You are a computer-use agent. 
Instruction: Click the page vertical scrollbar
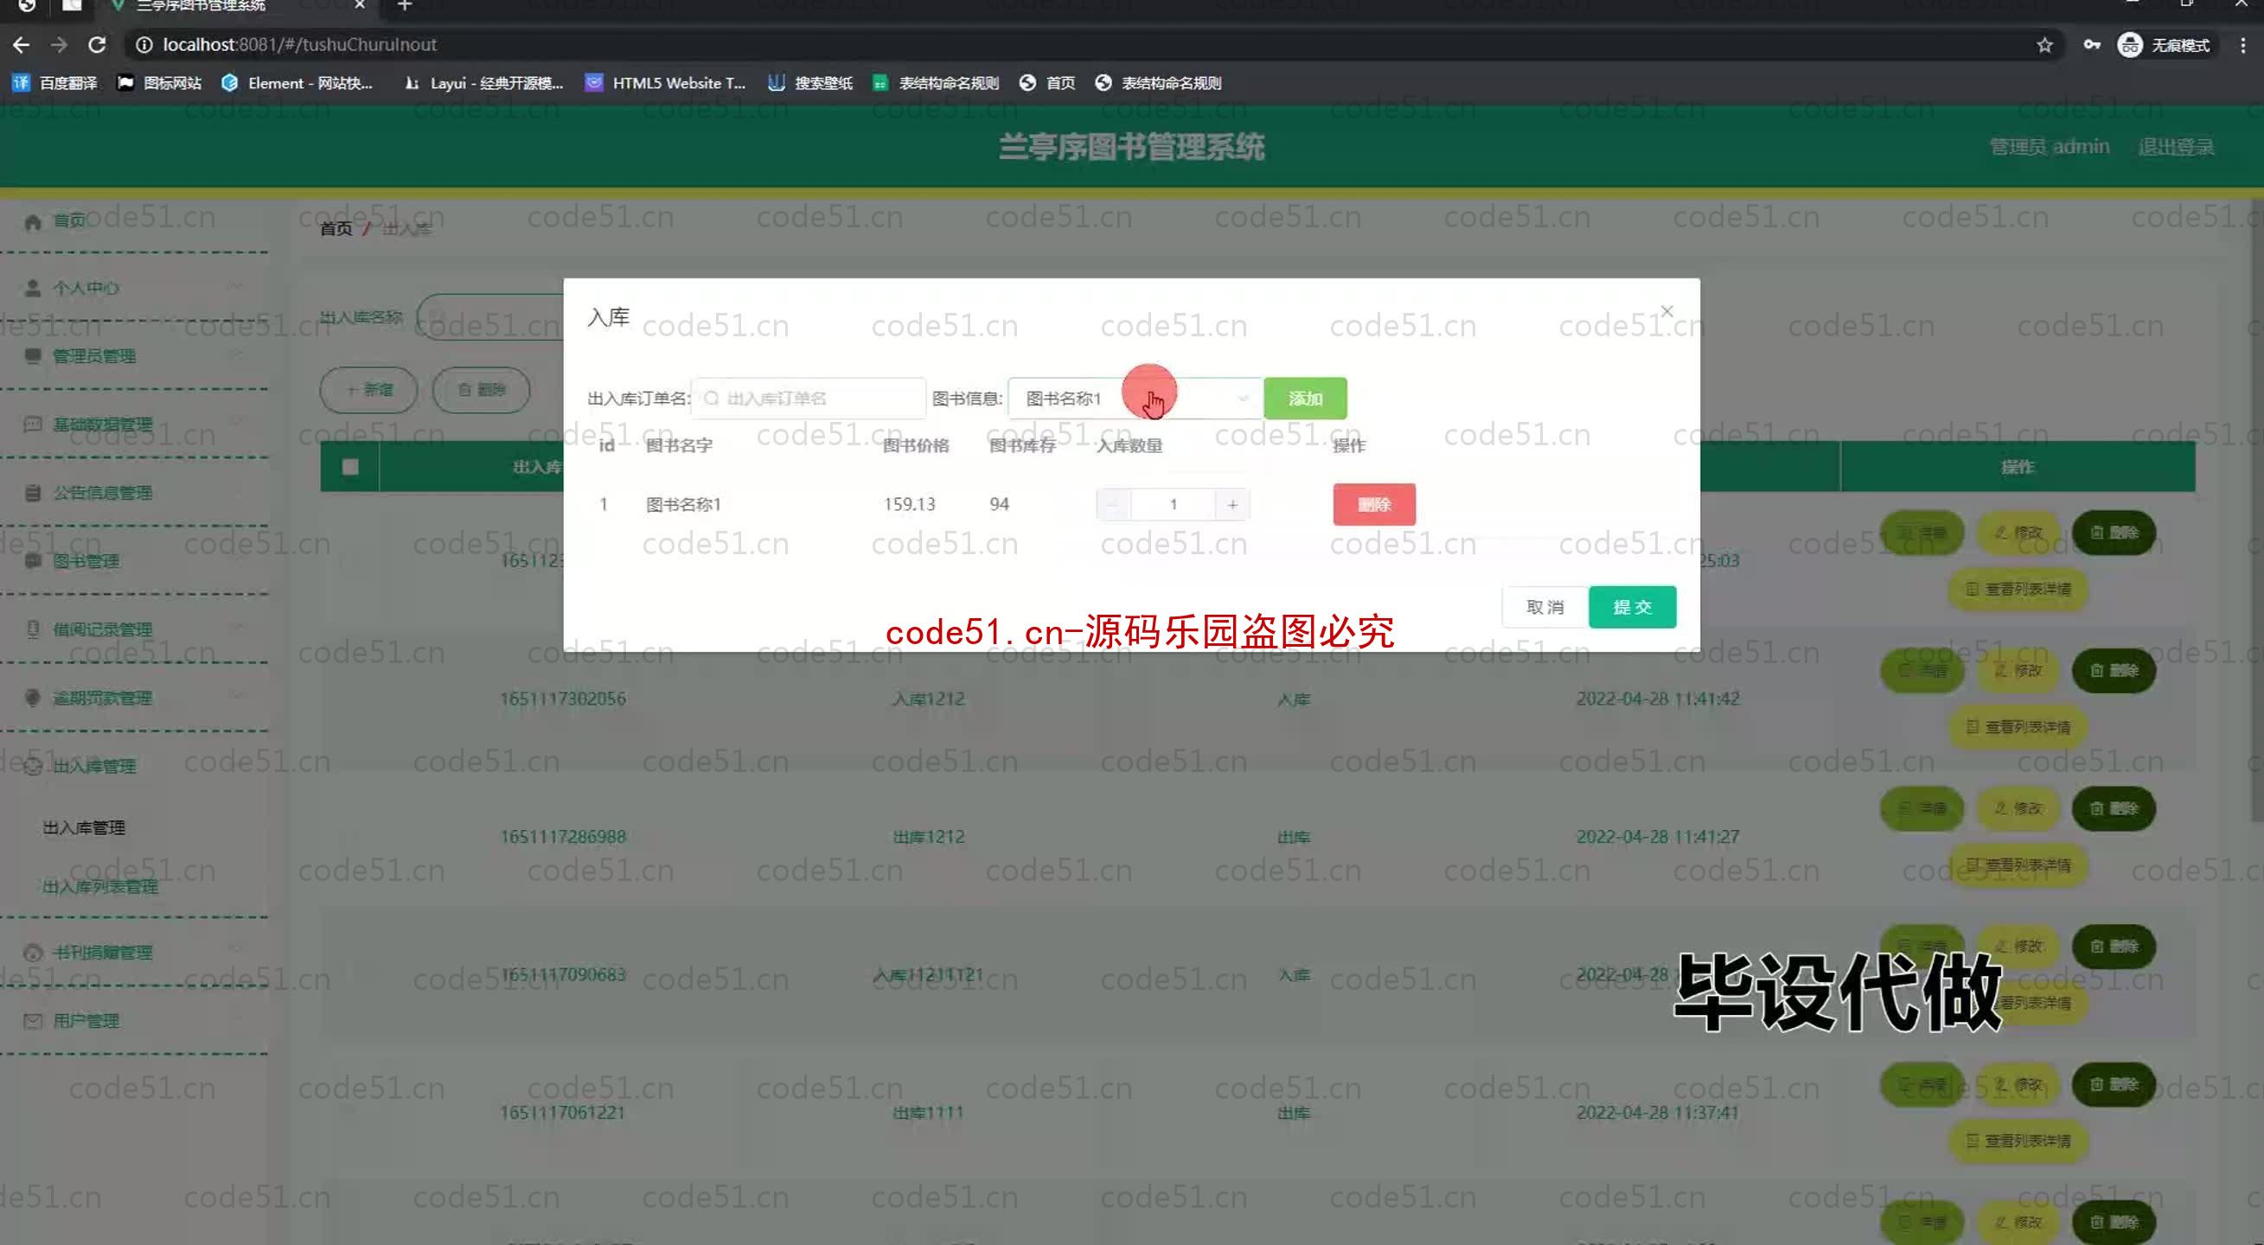coord(2255,509)
